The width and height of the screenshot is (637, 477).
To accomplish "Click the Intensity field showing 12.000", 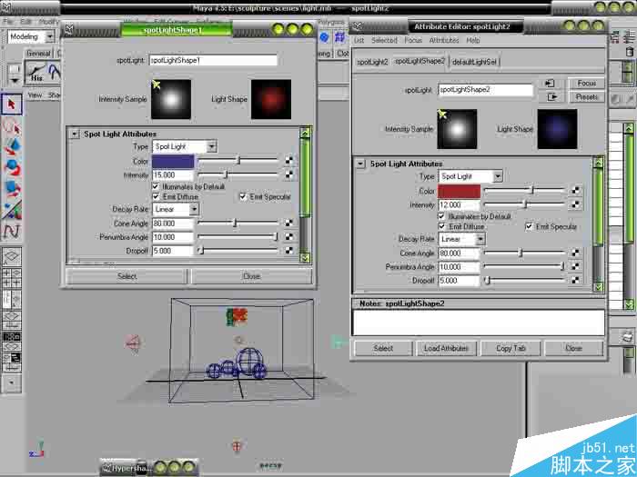I will point(459,204).
